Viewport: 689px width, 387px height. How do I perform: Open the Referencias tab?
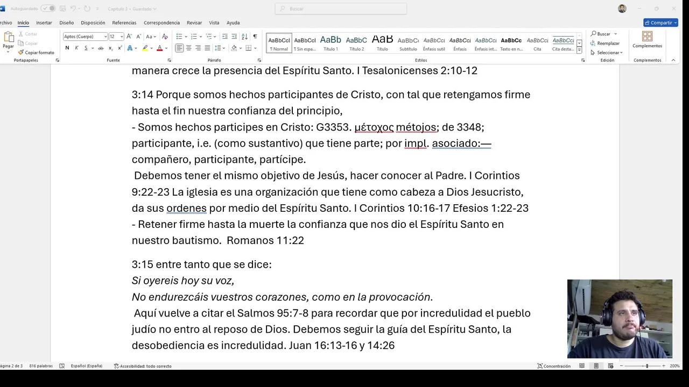[x=124, y=23]
